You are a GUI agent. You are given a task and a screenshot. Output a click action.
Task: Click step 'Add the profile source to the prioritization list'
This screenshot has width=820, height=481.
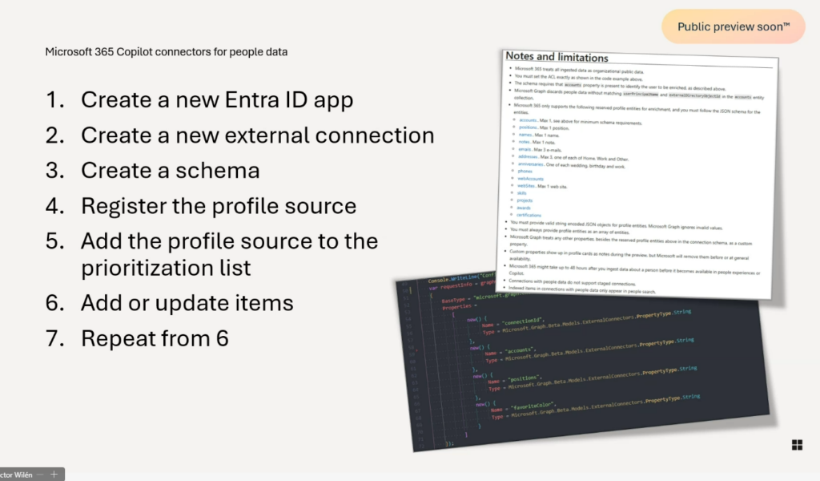click(229, 254)
